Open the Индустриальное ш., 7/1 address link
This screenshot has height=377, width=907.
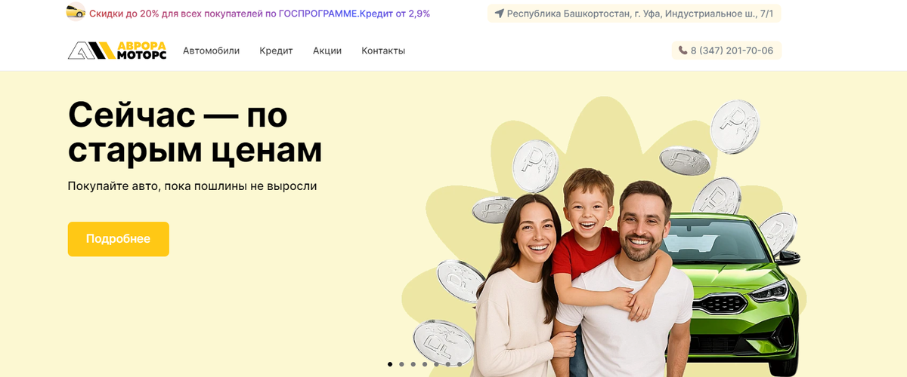(x=640, y=14)
